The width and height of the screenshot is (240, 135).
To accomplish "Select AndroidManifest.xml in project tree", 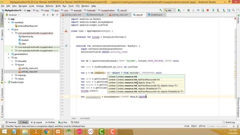I will [x=27, y=26].
